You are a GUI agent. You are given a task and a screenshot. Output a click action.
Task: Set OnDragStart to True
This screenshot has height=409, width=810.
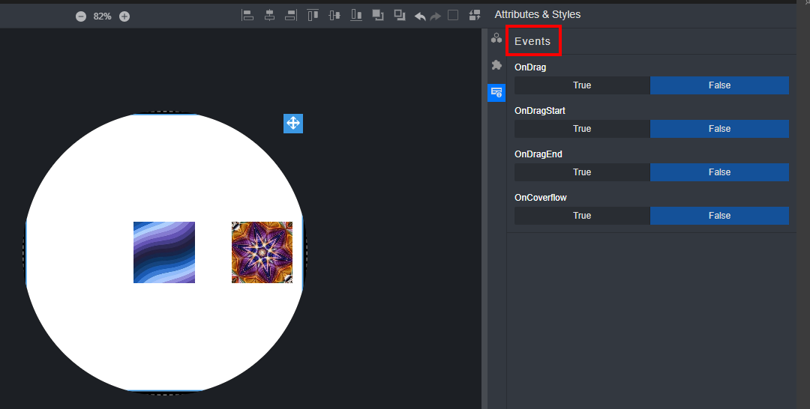point(582,129)
